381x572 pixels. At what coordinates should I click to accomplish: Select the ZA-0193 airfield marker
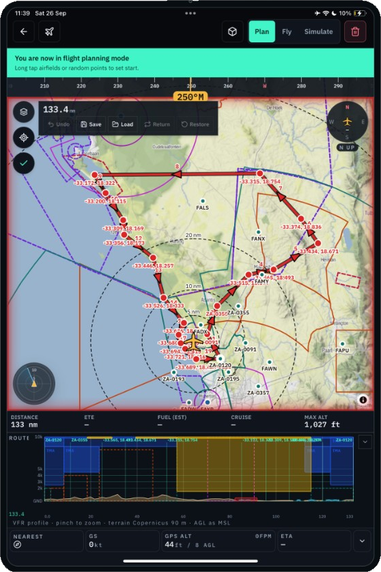click(173, 373)
